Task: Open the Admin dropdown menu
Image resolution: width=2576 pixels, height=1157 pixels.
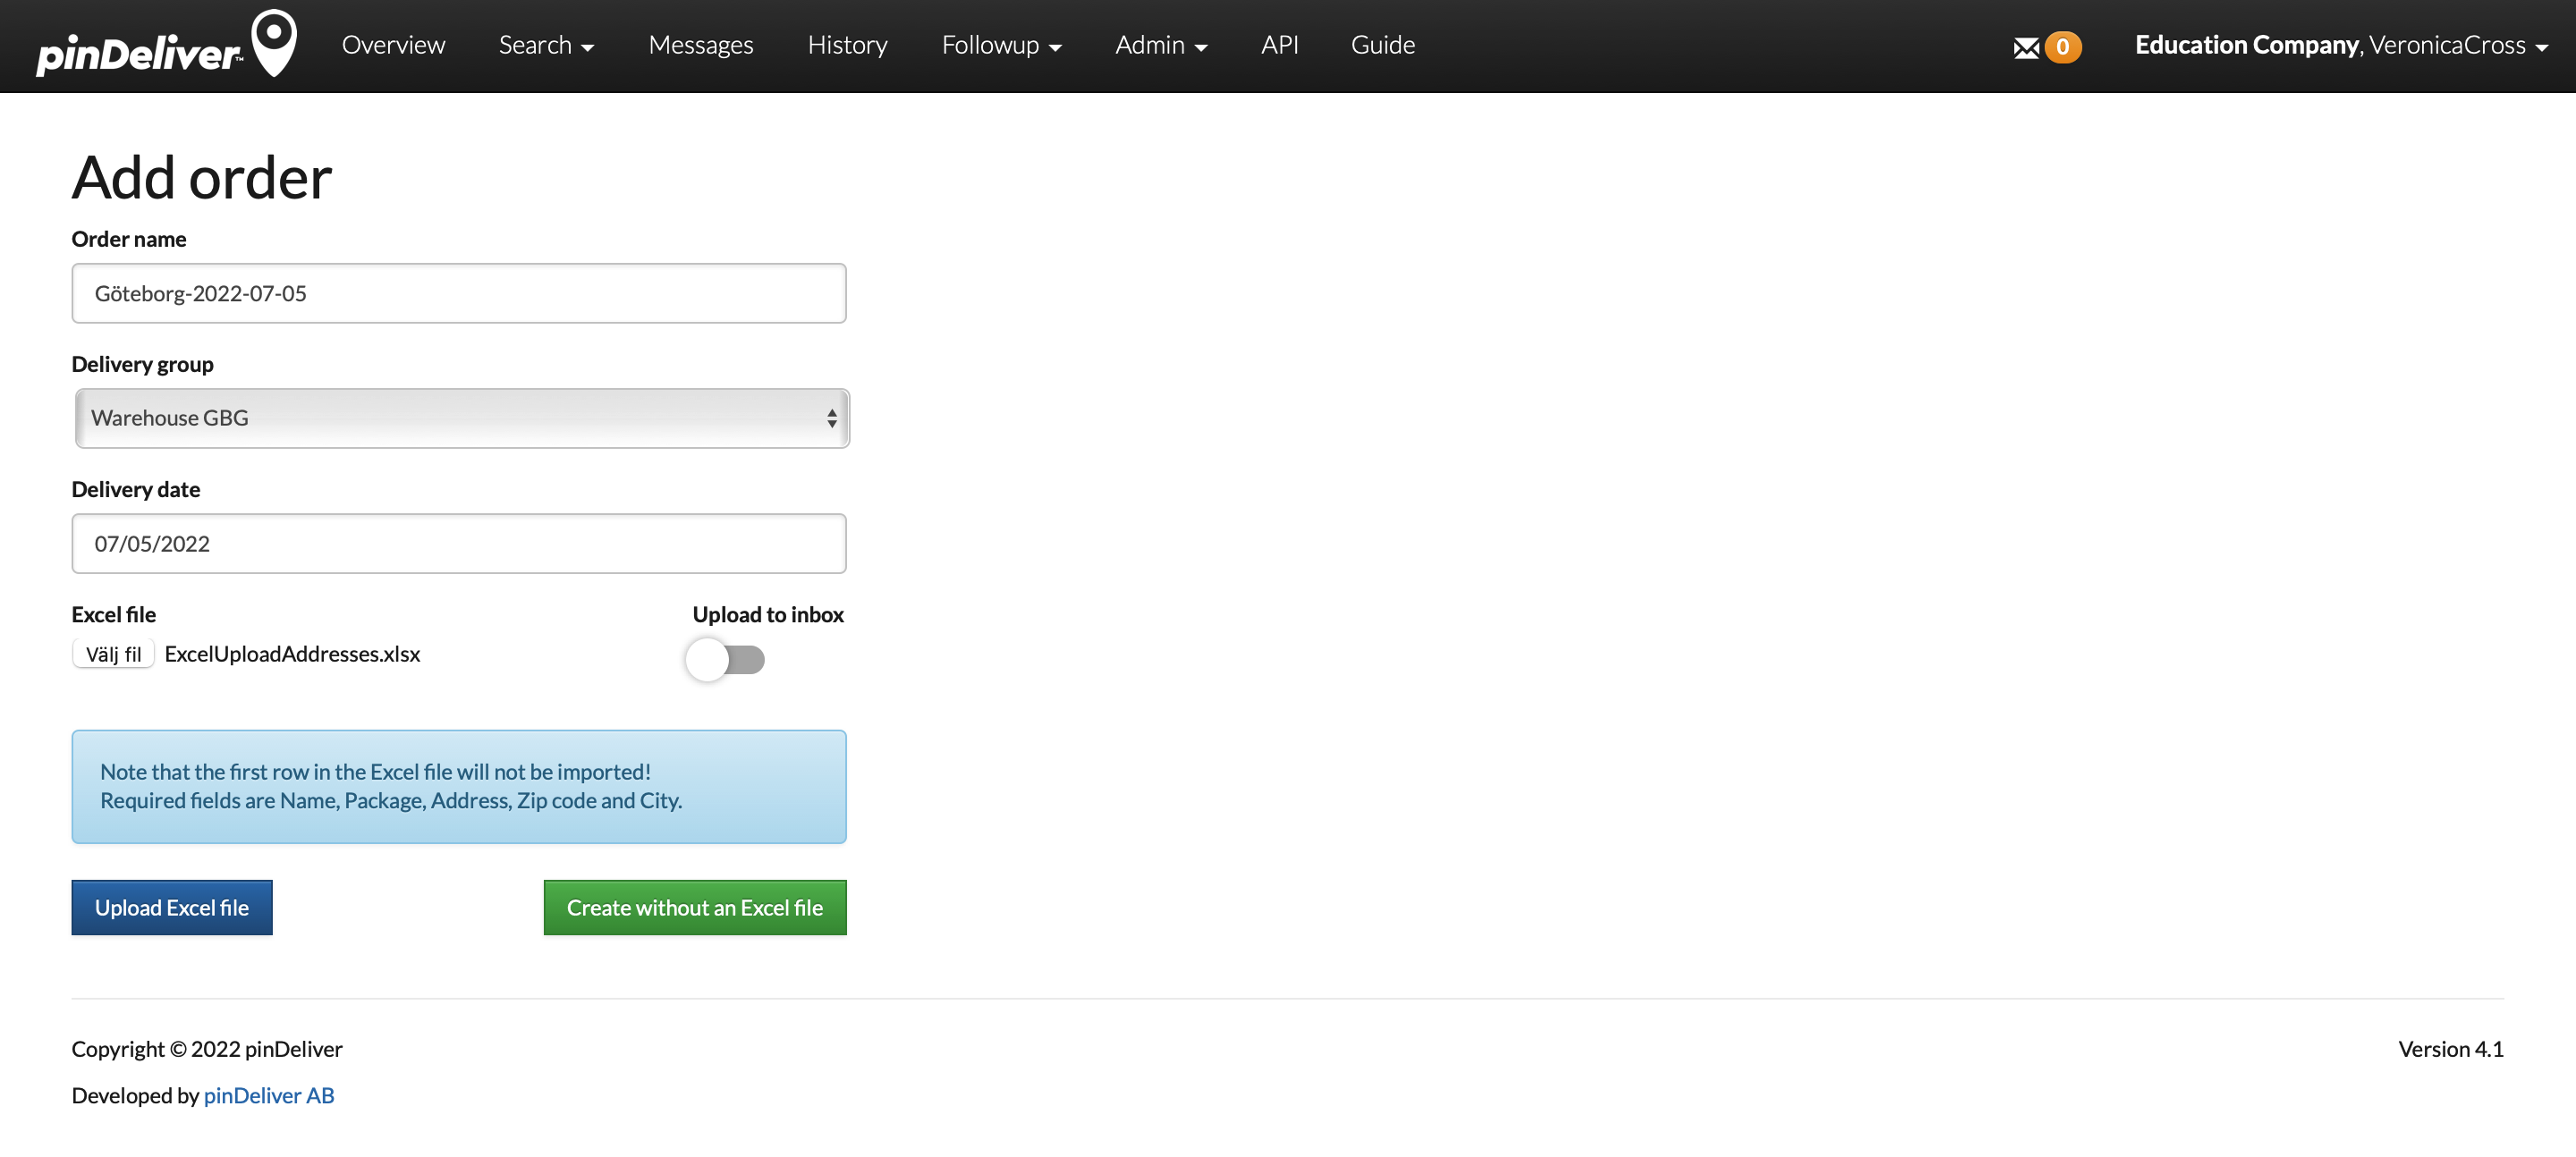Action: [1161, 45]
